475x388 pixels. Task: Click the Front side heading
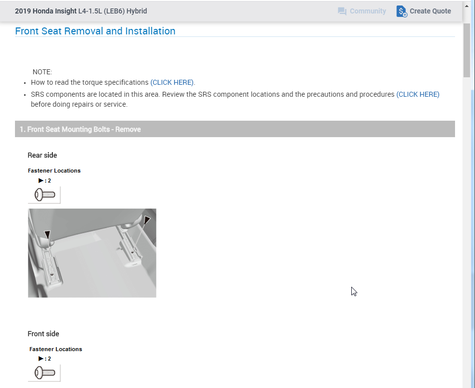43,334
